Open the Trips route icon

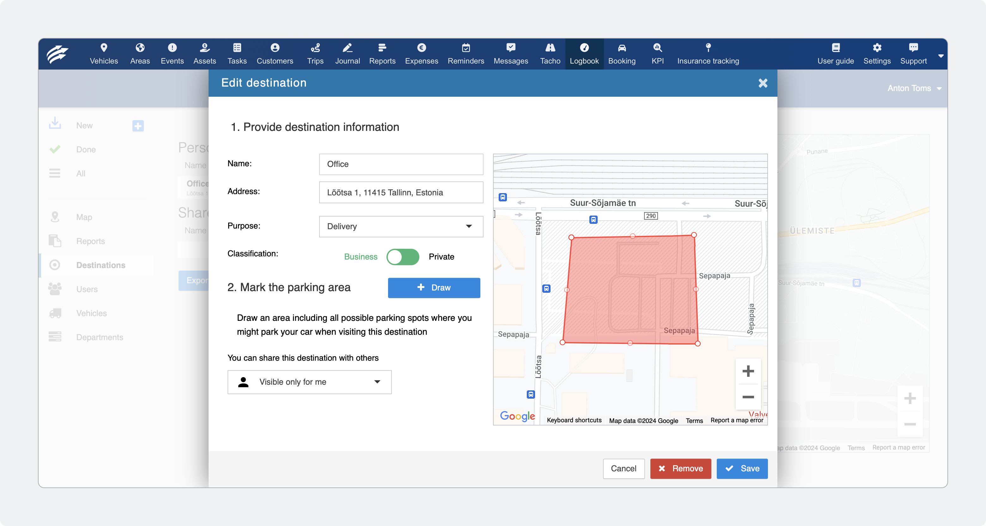tap(315, 48)
